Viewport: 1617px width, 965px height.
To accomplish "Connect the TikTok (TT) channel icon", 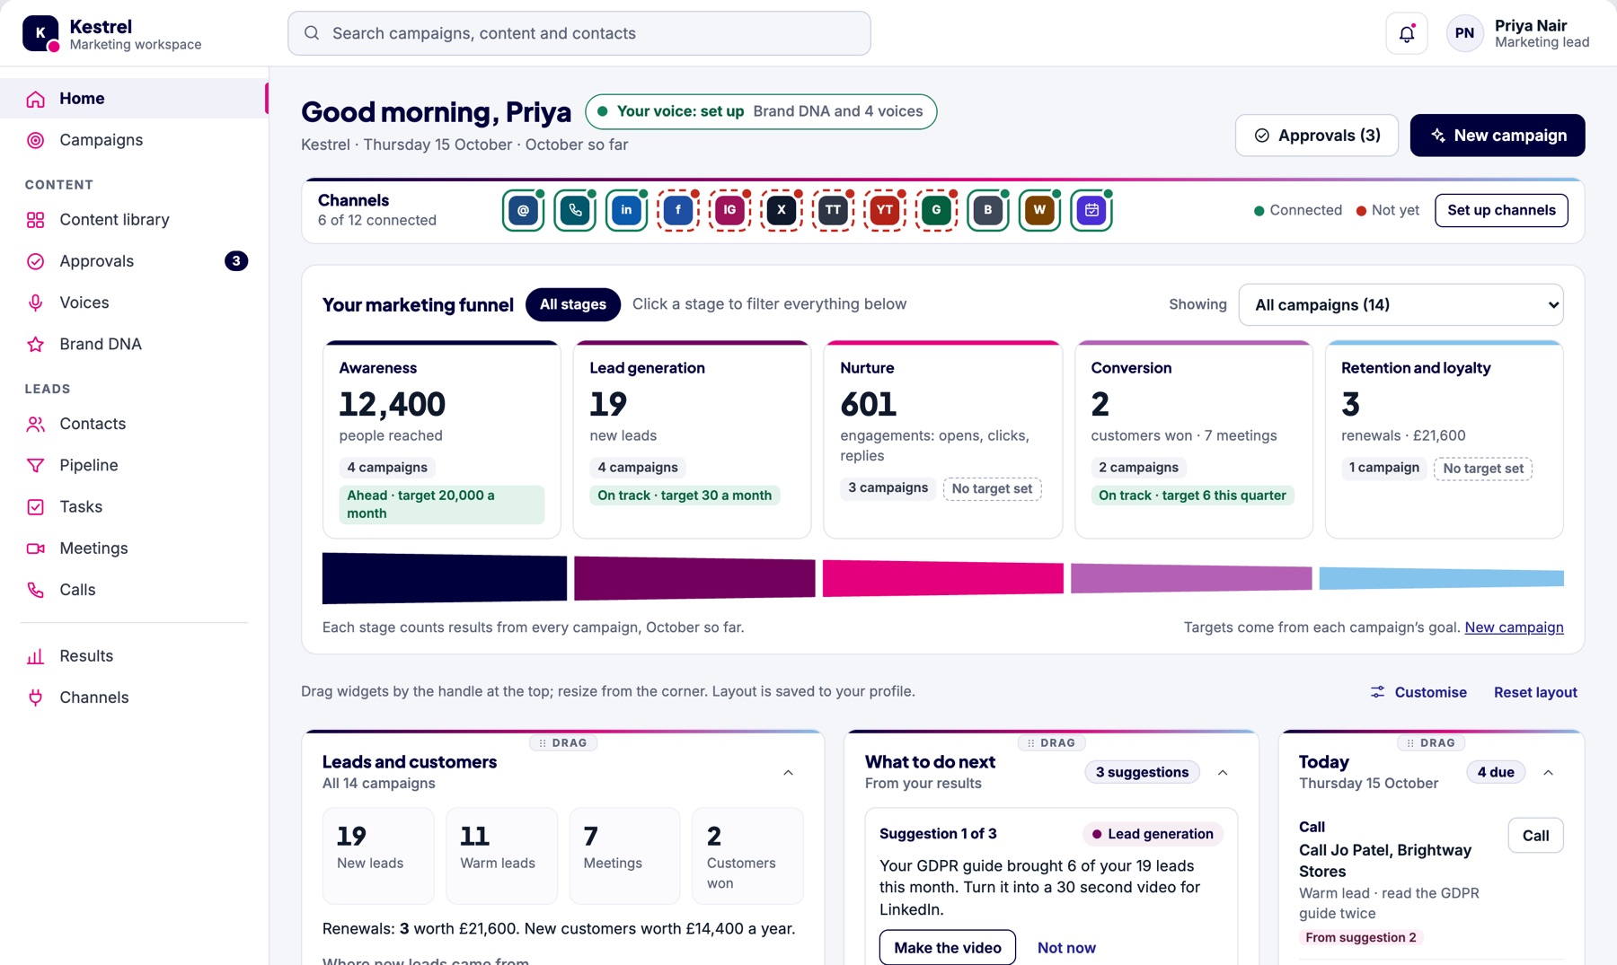I will click(833, 210).
